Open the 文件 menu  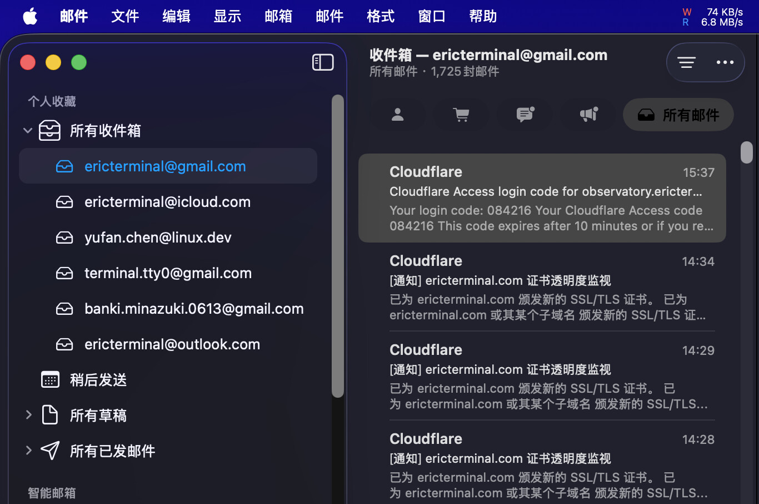point(125,16)
